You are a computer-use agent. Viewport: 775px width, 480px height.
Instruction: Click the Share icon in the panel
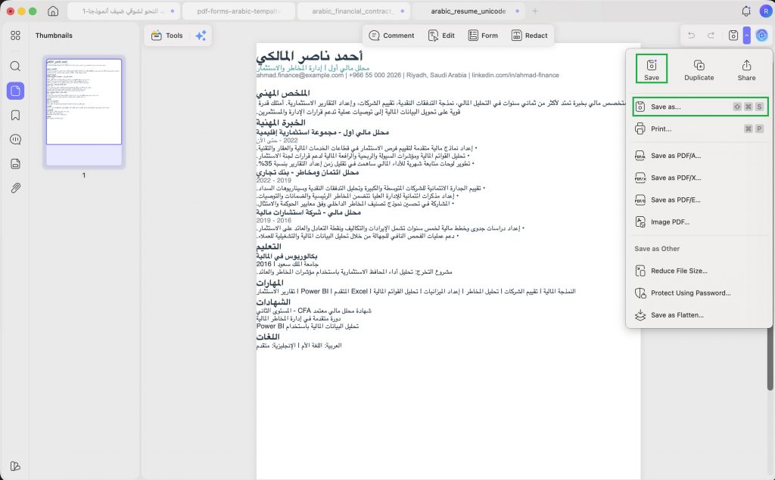[x=746, y=70]
